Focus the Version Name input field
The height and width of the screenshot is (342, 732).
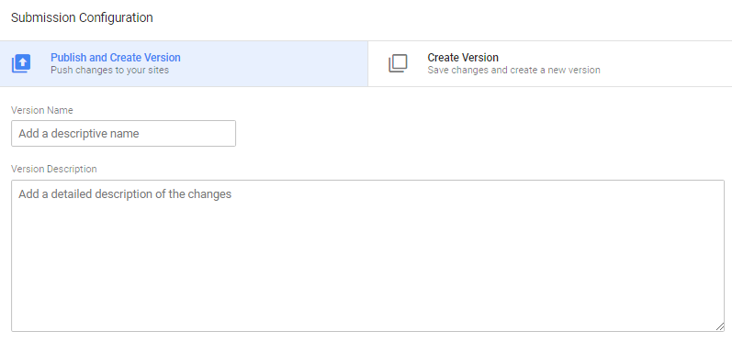tap(123, 133)
